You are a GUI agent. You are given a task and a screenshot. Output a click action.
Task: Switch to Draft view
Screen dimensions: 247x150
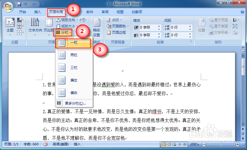click(x=185, y=144)
